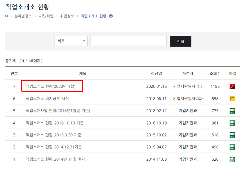Open post 직업소개소 현황_2015.9.30 기준

click(x=53, y=135)
